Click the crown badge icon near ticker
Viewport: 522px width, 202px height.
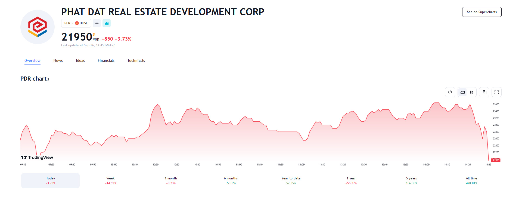pos(107,23)
